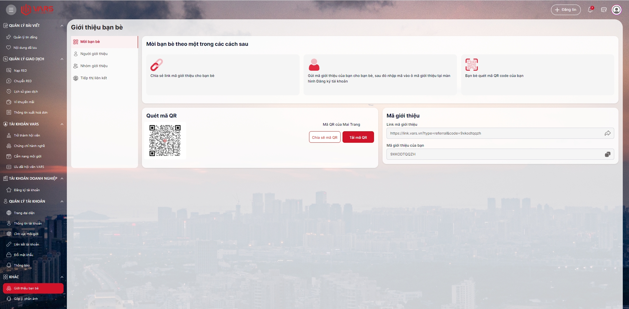Open the Nhóm giới thiệu tab
629x309 pixels.
pos(94,66)
